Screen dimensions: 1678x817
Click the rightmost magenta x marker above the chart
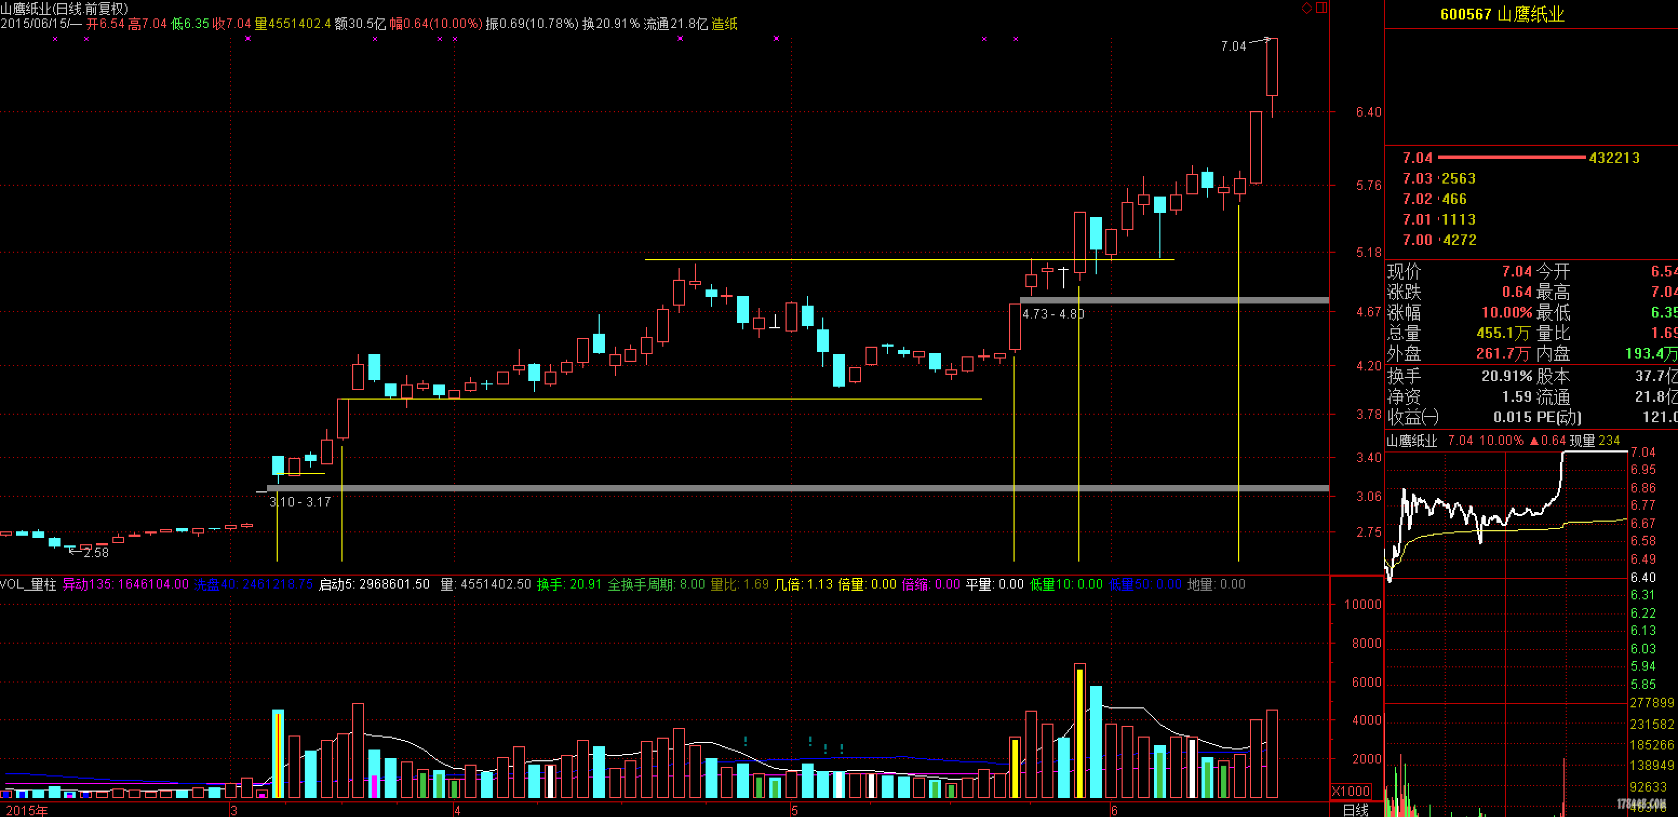pos(1016,39)
